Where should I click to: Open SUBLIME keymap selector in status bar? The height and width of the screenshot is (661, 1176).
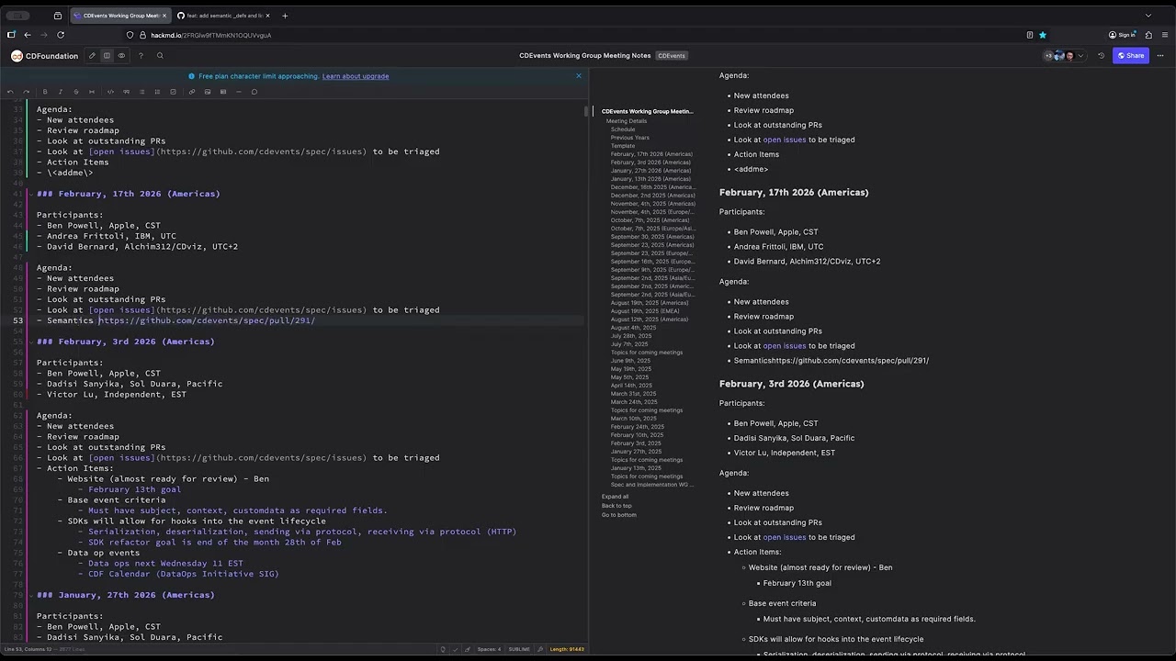(x=519, y=649)
